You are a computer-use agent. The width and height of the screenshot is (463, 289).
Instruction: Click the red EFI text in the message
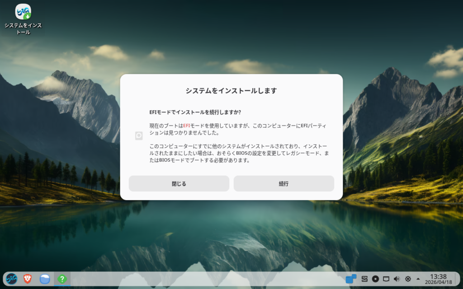[187, 126]
